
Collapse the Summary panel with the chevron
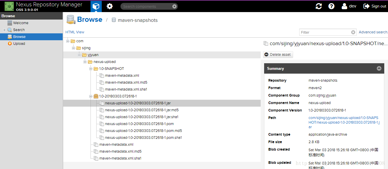point(379,68)
